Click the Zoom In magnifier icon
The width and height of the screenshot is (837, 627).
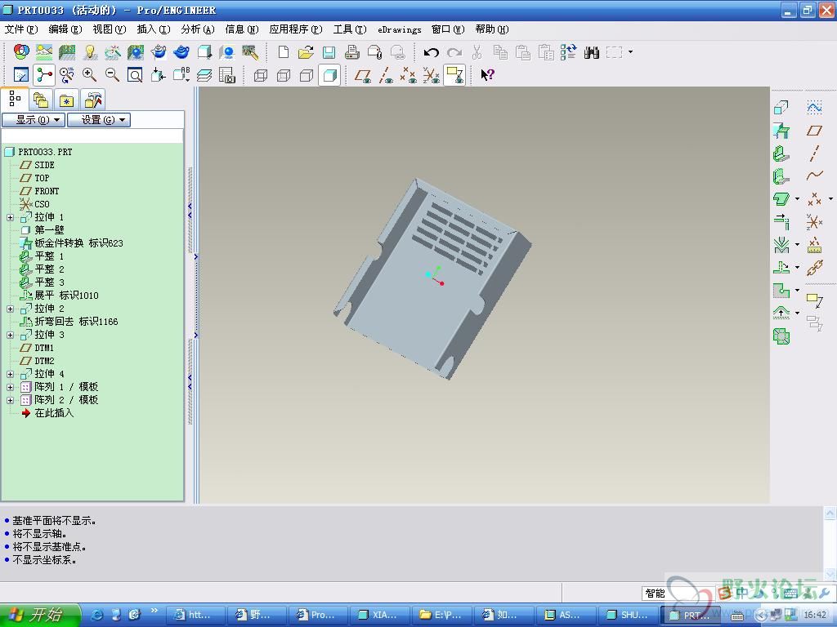(x=89, y=75)
